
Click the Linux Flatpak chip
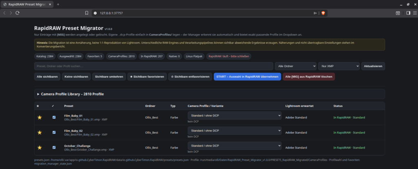tap(194, 56)
